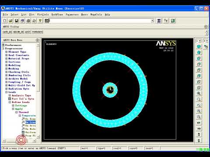The height and width of the screenshot is (157, 210).
Task: Select the Left View cube icon
Action: [x=199, y=82]
